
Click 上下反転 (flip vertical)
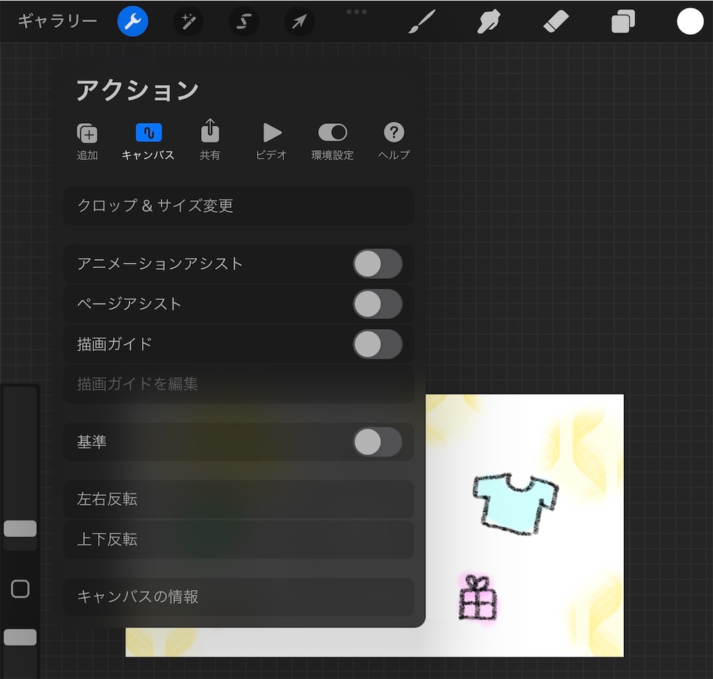point(239,539)
